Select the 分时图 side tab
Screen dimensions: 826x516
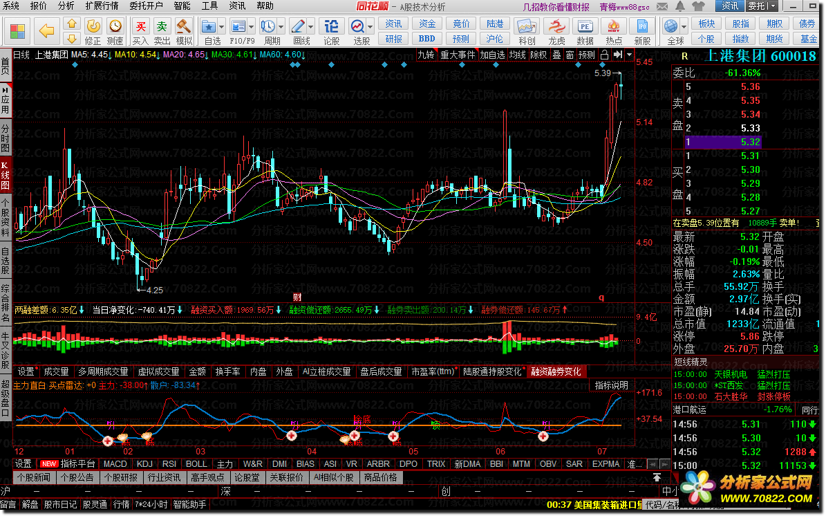tap(6, 138)
